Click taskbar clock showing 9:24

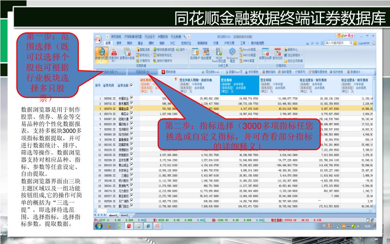[367, 226]
